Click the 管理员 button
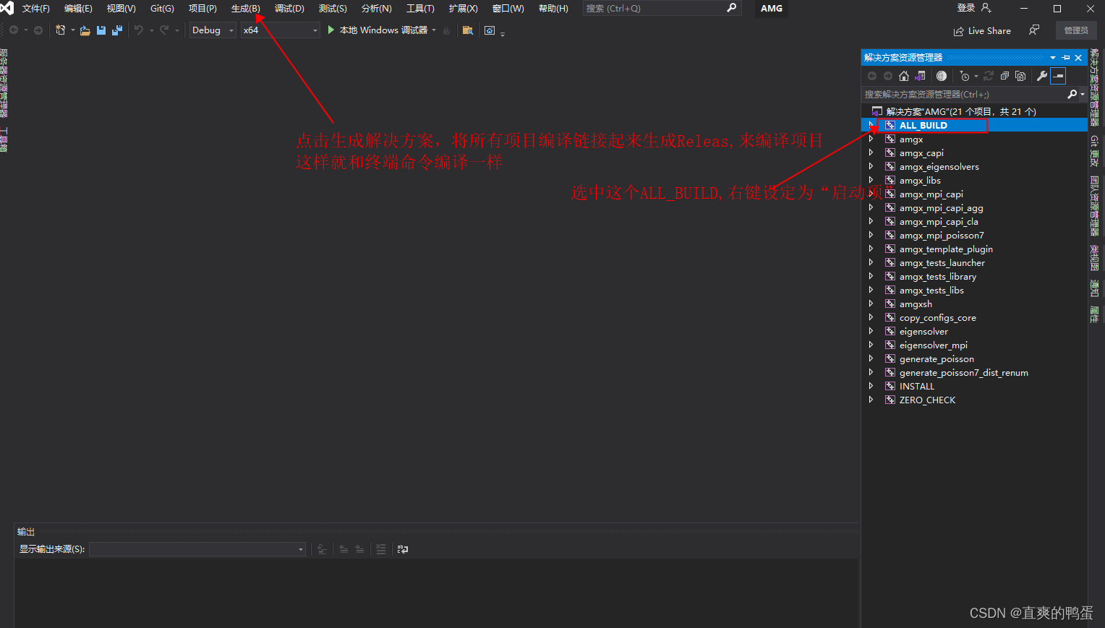The height and width of the screenshot is (628, 1105). (1076, 30)
